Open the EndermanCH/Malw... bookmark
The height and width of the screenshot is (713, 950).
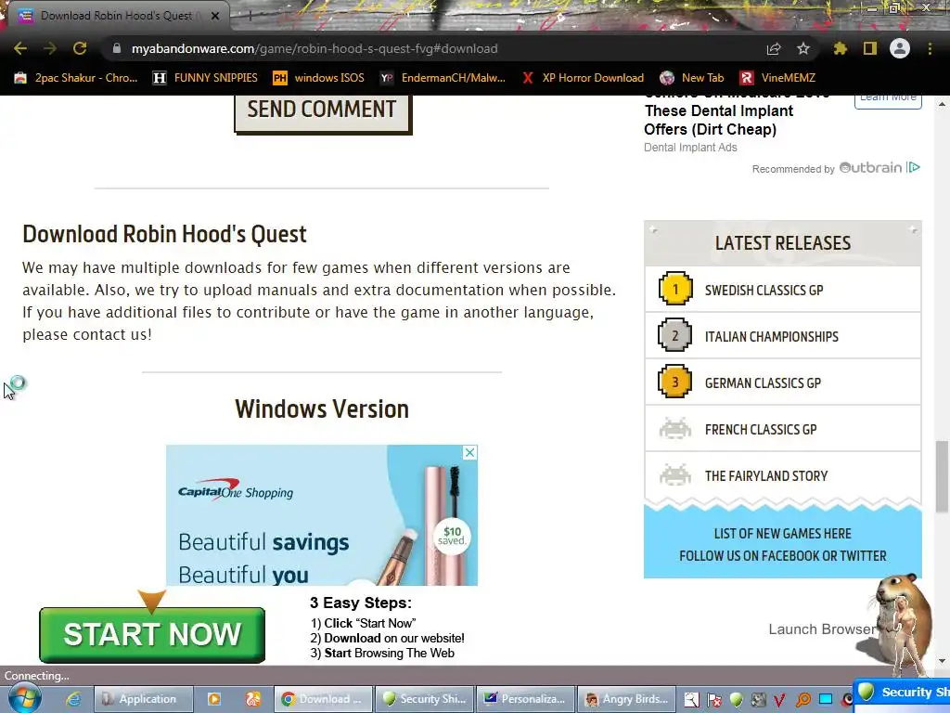click(x=443, y=78)
